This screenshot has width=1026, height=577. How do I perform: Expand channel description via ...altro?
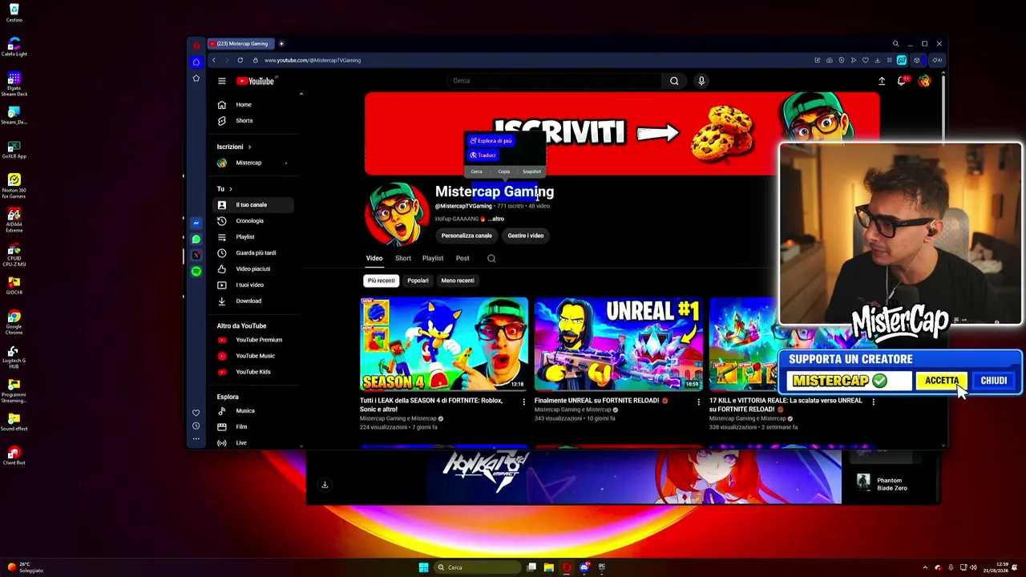(x=496, y=219)
